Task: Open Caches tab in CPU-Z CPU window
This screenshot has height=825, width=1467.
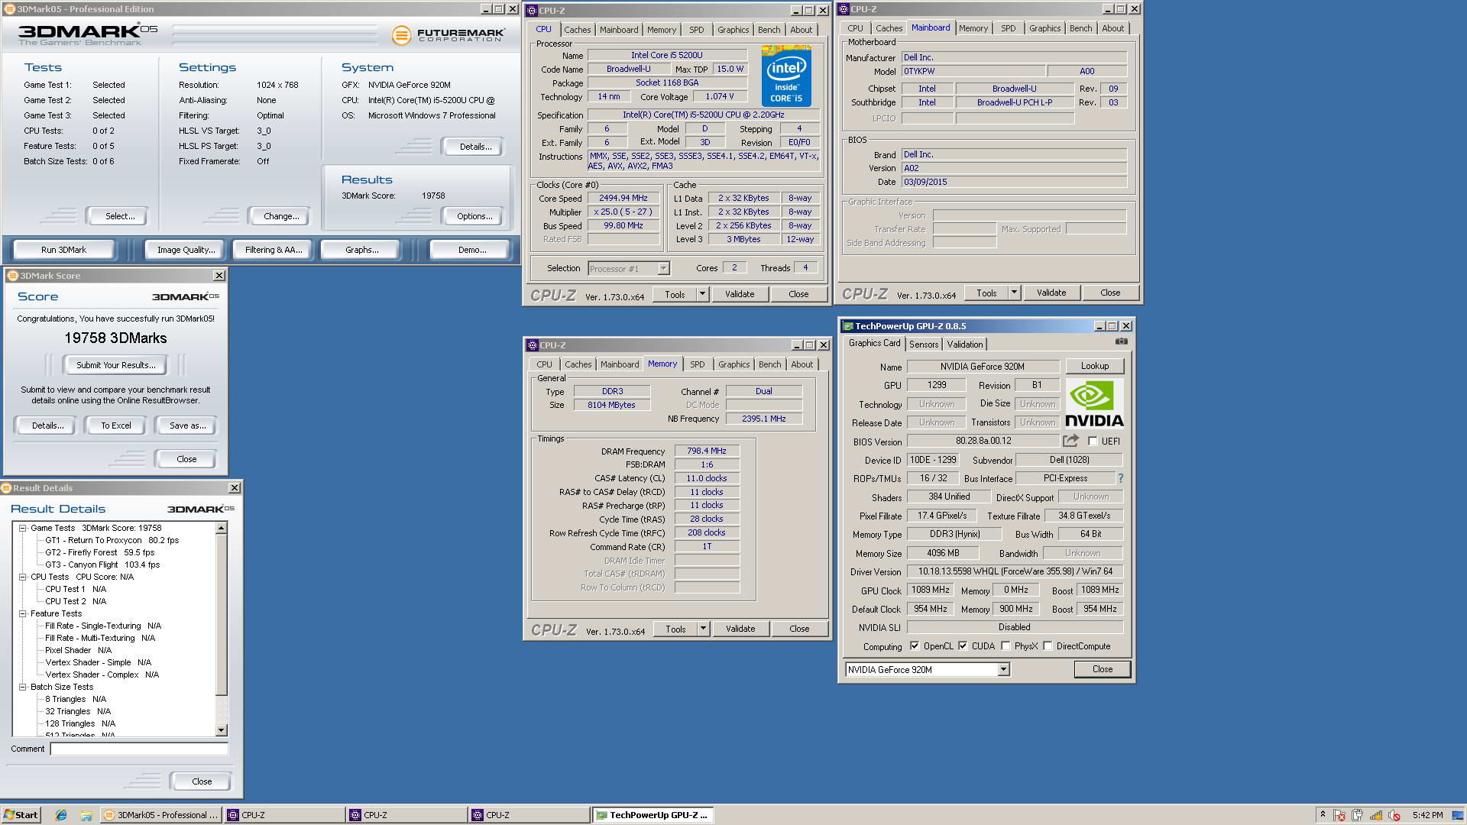Action: pos(578,30)
